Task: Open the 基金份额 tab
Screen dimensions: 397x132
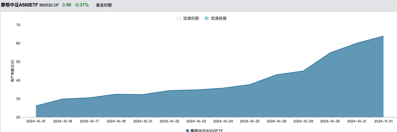Action: (104, 5)
